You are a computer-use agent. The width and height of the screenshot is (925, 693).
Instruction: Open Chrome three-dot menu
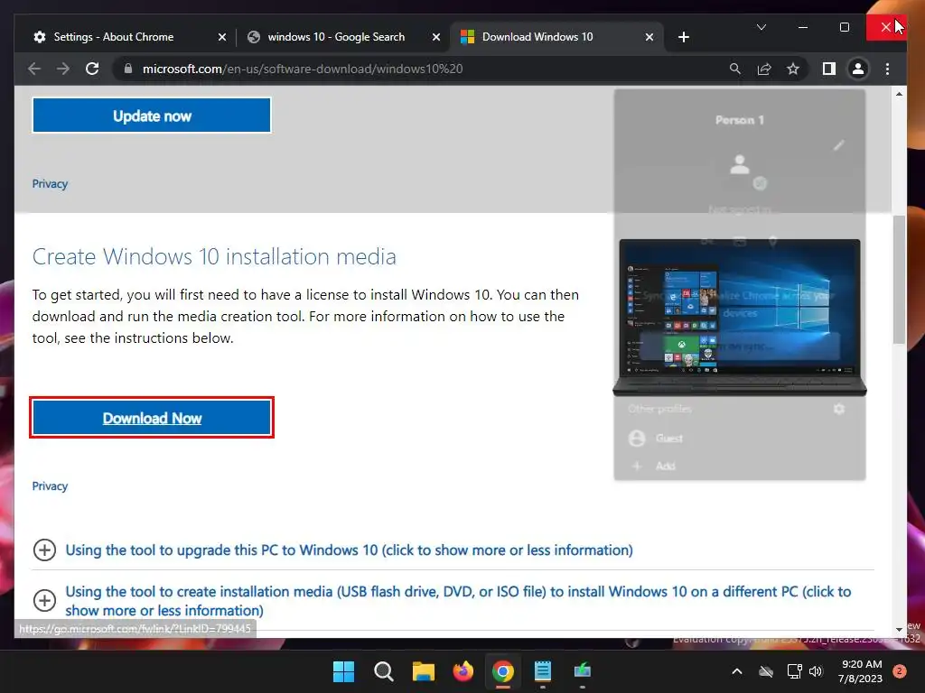coord(887,69)
